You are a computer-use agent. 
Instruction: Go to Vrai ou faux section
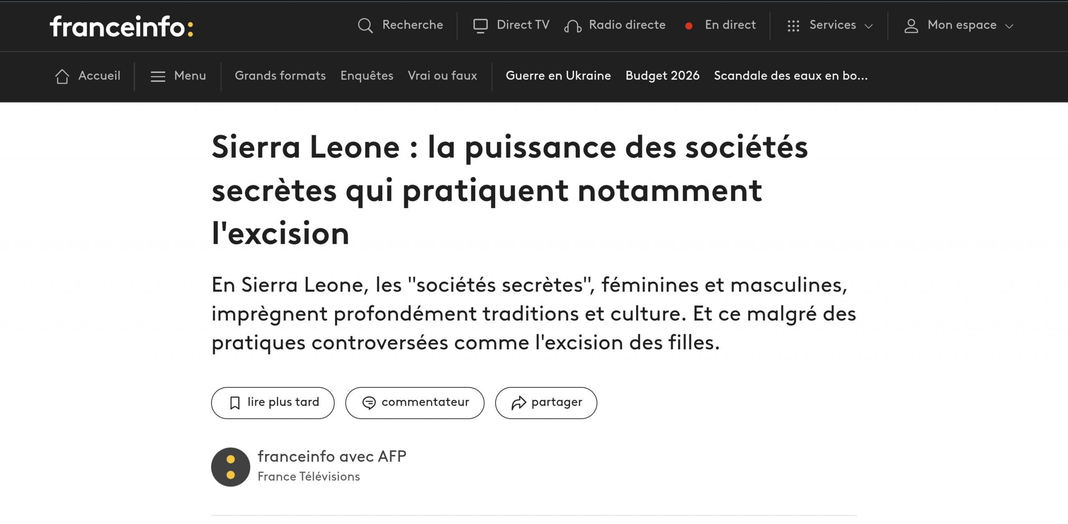(x=442, y=75)
